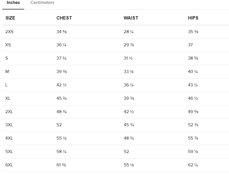
Task: Click hips value 62 ¼ for 6XL
Action: [193, 165]
